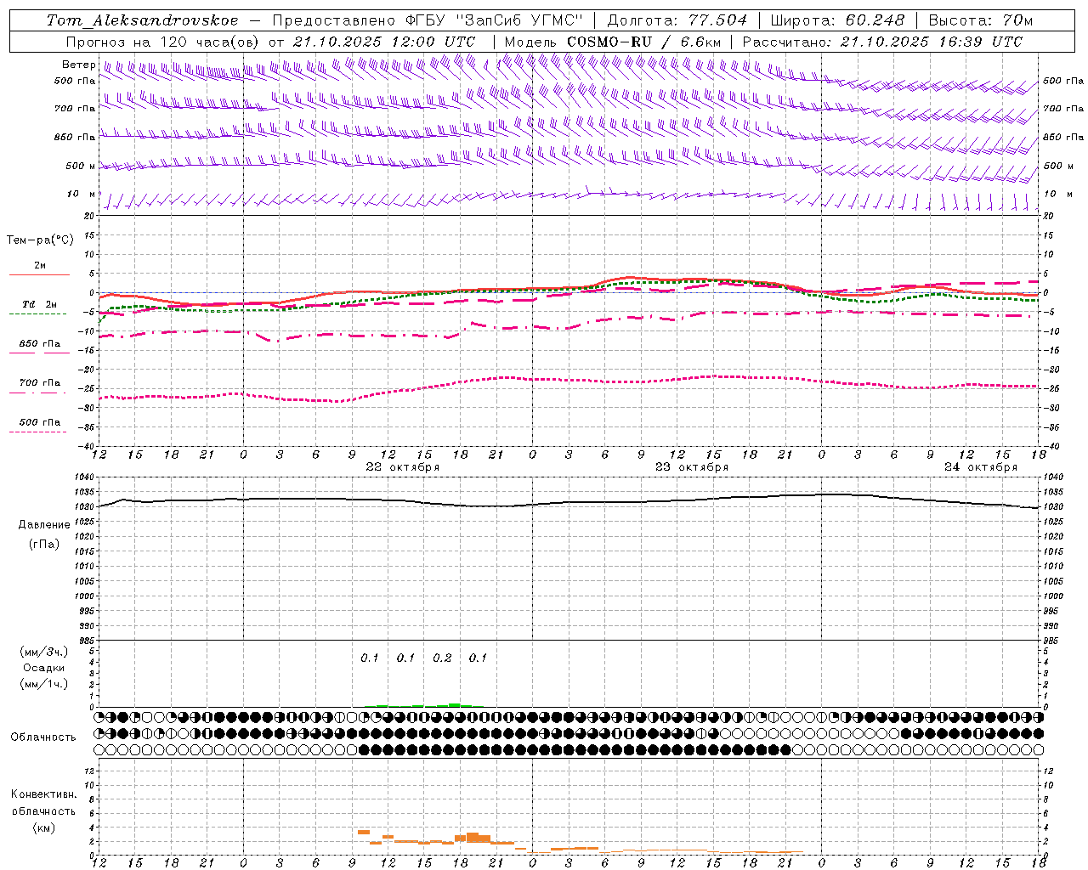Select the (км) unit label for convective clouds
The height and width of the screenshot is (870, 1088).
pos(43,828)
